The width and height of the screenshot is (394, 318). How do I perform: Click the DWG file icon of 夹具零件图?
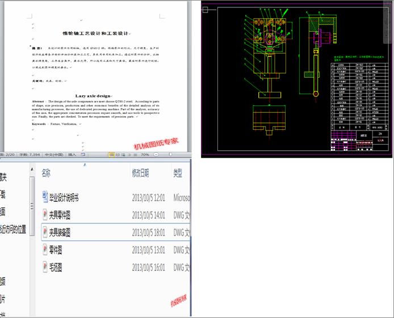pyautogui.click(x=45, y=215)
